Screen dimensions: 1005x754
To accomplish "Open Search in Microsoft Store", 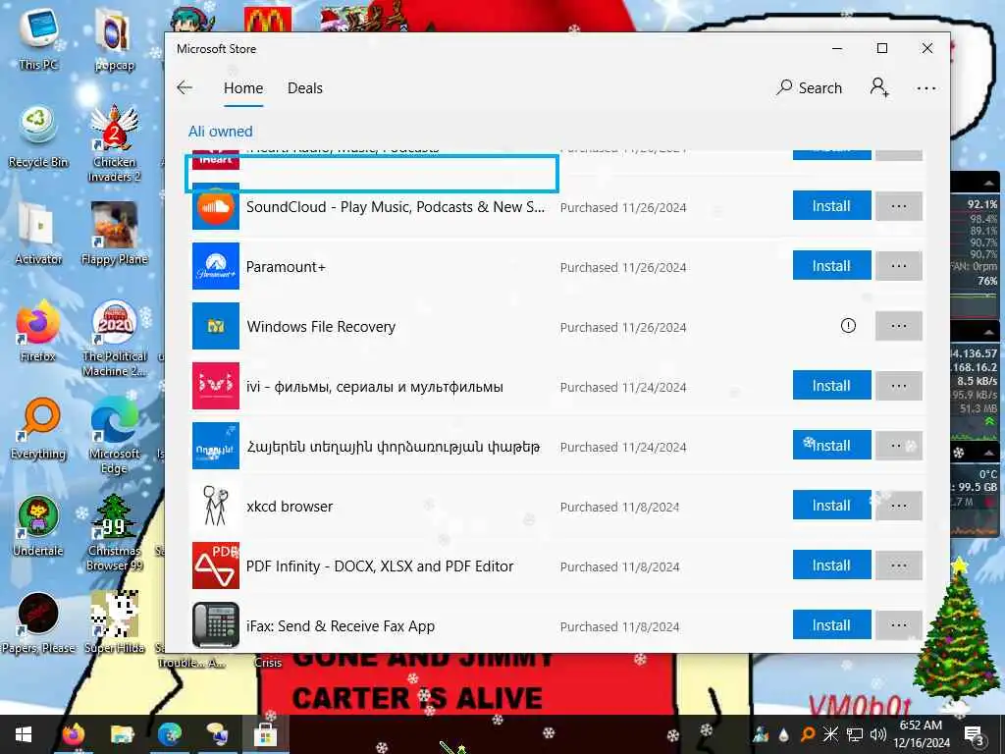I will [809, 87].
